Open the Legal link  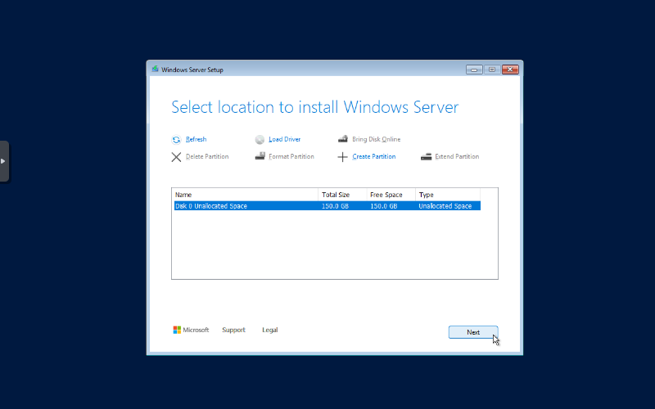click(x=269, y=330)
